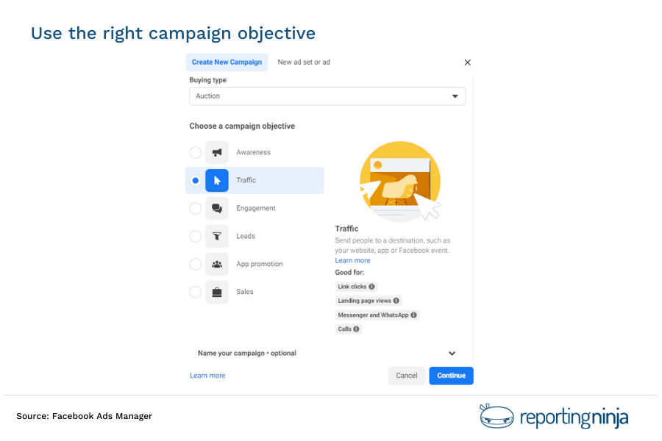Switch to the Create New Campaign tab

[x=227, y=62]
